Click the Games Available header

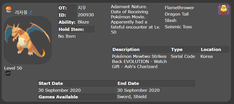(x=77, y=97)
